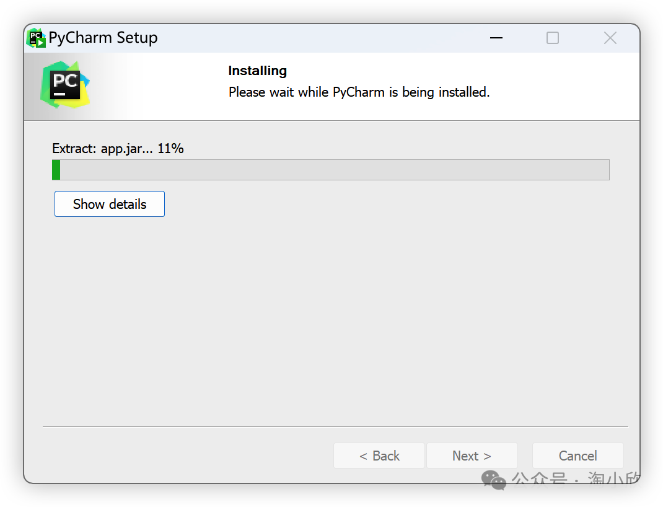Screen dimensions: 663x507
Task: Click the PyCharm title bar icon
Action: (x=36, y=38)
